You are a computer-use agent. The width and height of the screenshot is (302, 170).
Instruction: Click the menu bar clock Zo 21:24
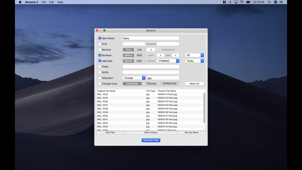[x=259, y=2]
